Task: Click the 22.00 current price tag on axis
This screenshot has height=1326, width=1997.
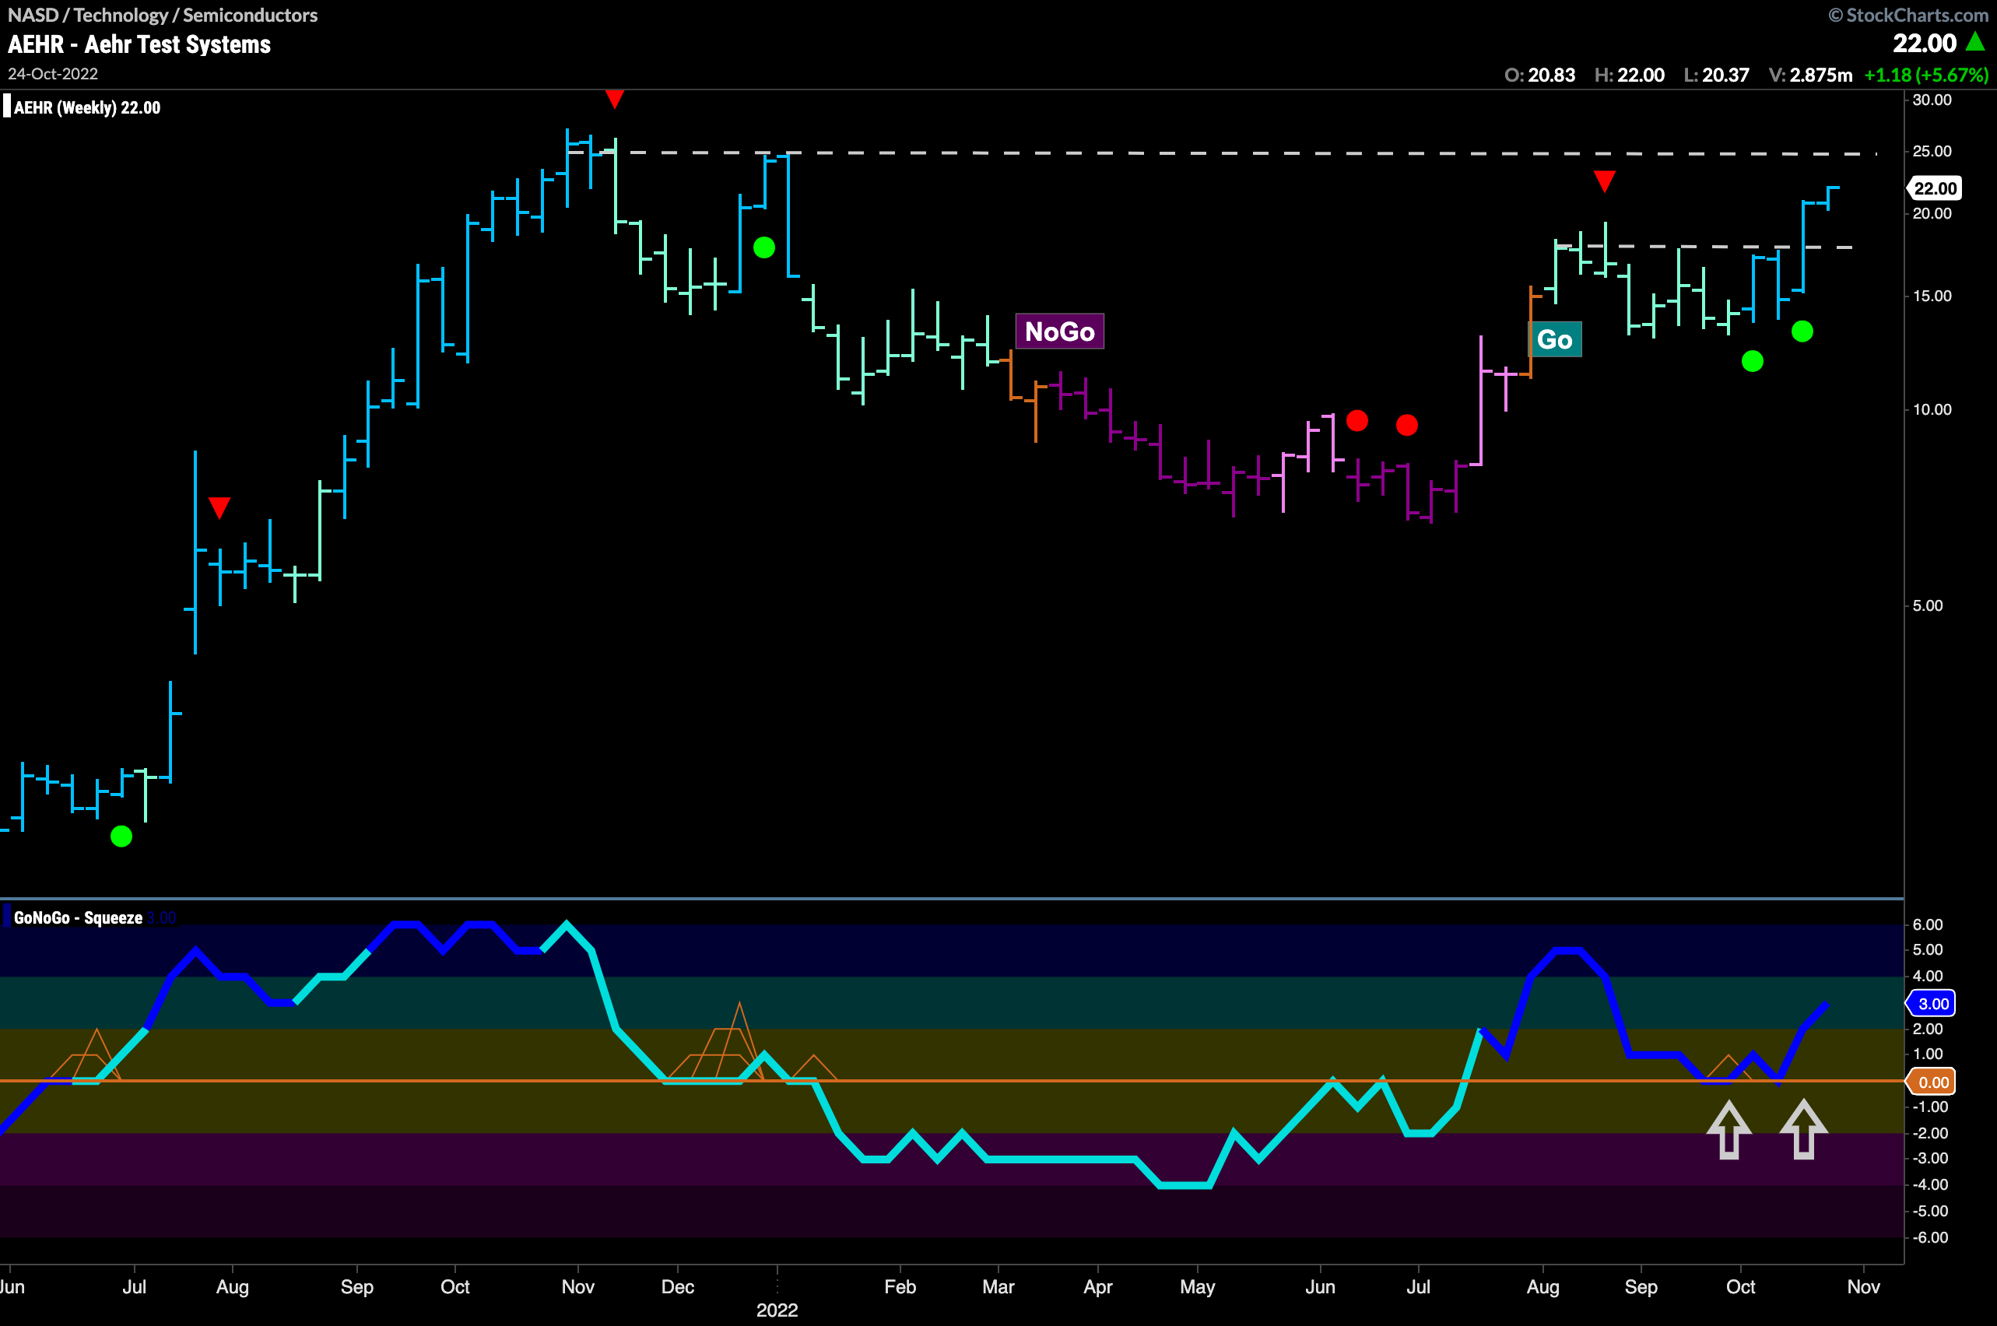Action: click(x=1935, y=188)
